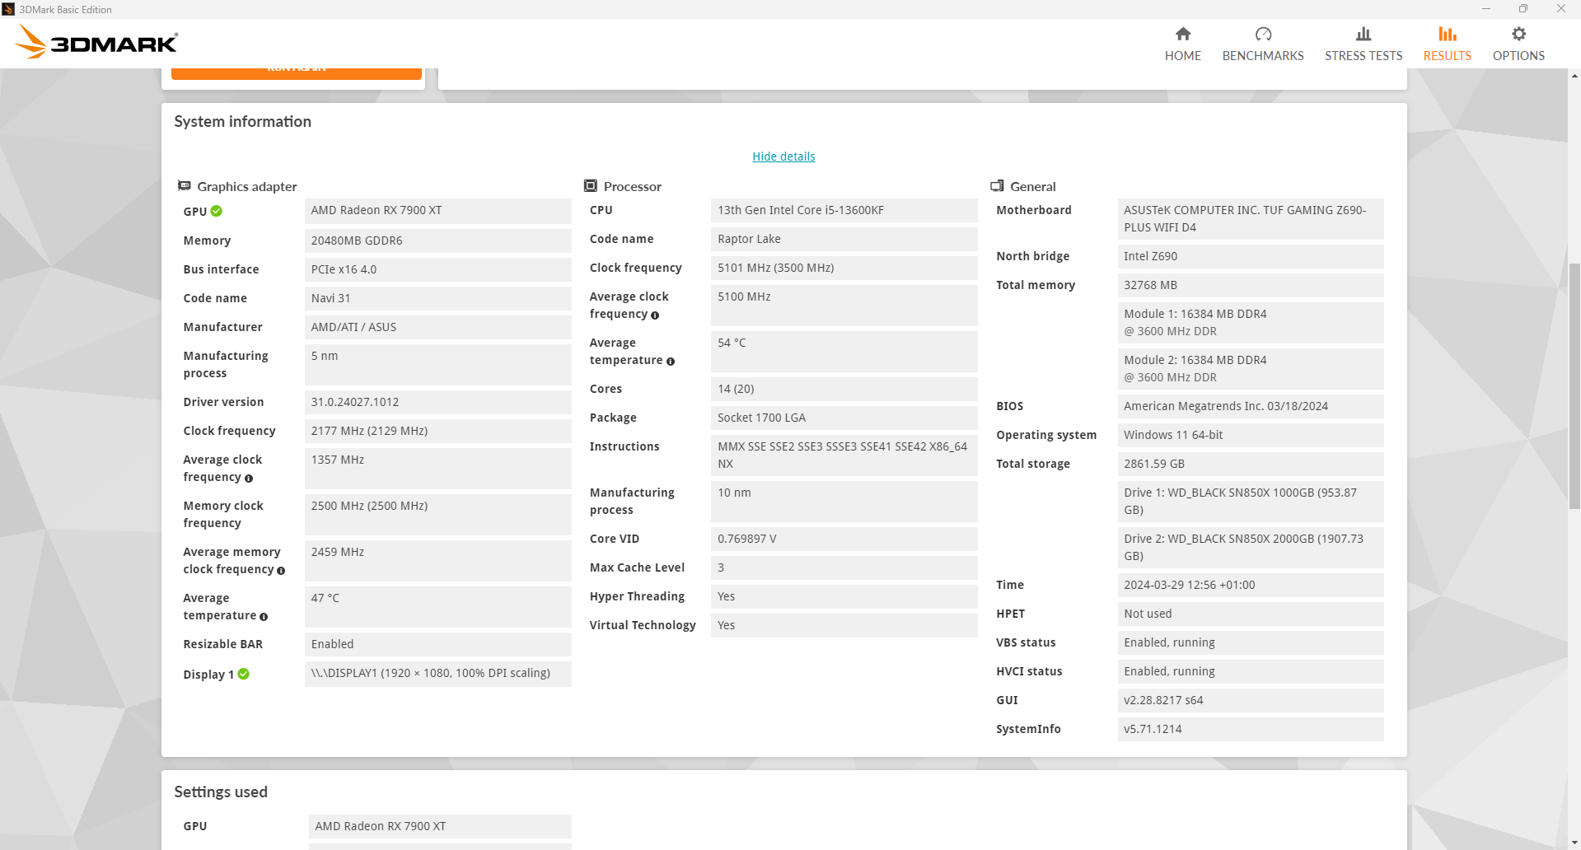Click the '20480MB GDDR6' memory value
1581x850 pixels.
click(437, 241)
